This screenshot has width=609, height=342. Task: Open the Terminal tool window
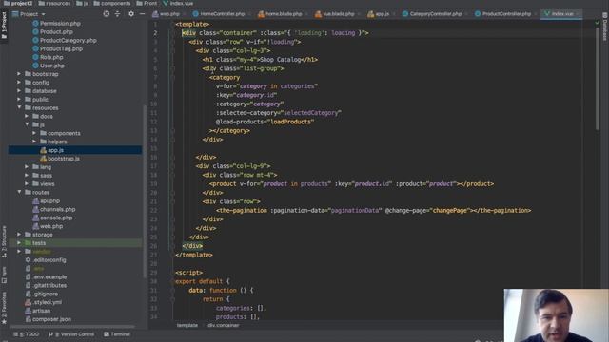pyautogui.click(x=117, y=334)
